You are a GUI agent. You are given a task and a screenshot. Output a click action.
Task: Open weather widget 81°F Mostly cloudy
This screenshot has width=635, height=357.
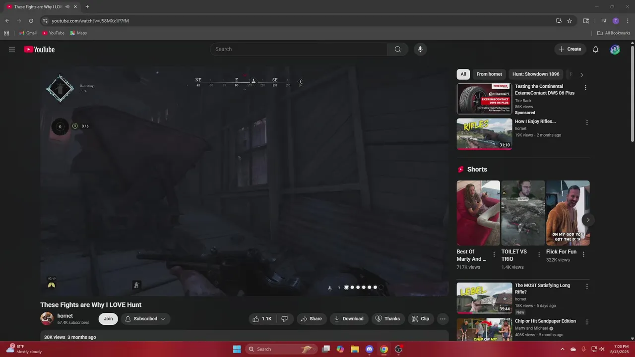click(x=24, y=349)
